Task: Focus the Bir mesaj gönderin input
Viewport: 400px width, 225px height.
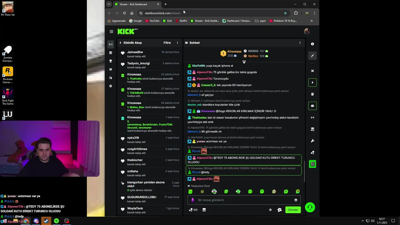Action: tap(244, 200)
